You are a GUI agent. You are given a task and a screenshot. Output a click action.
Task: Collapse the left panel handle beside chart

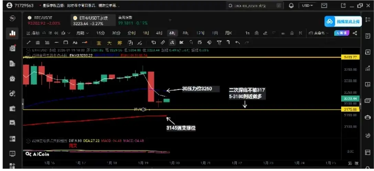[x=23, y=104]
